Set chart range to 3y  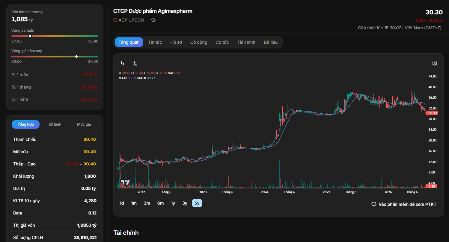point(185,203)
